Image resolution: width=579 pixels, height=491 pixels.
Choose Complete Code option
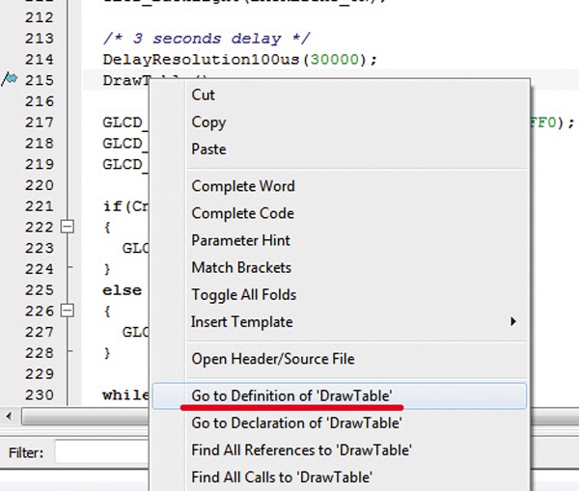pos(243,213)
